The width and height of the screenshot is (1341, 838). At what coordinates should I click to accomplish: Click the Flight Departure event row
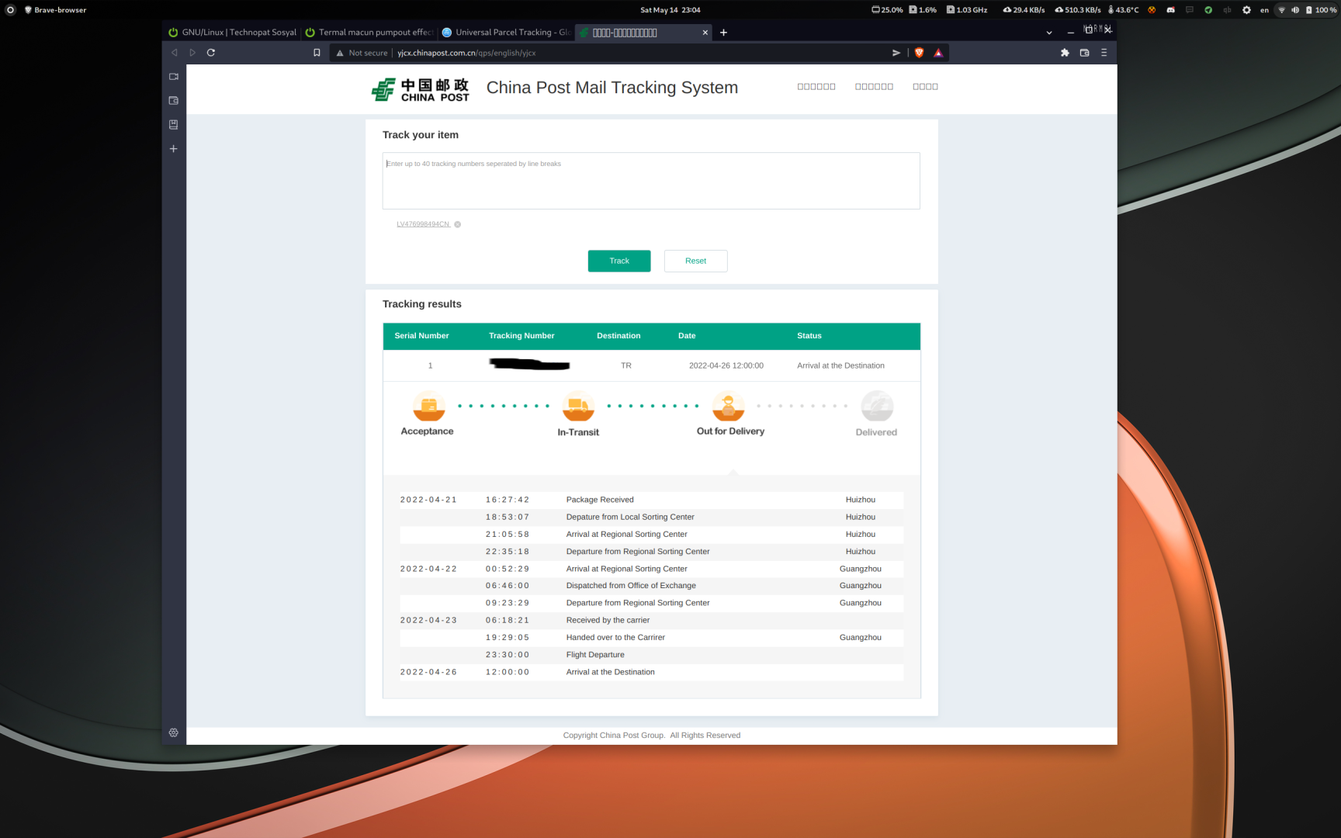652,655
